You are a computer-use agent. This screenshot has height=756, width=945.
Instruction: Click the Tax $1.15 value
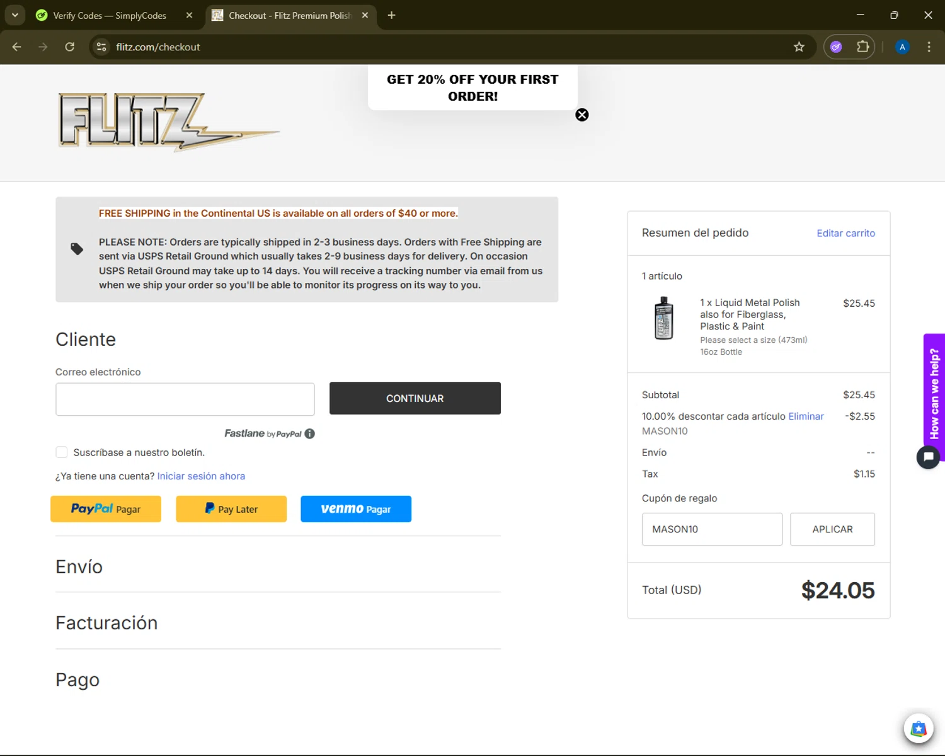[x=864, y=474]
